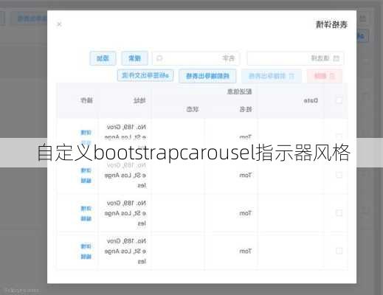Image resolution: width=383 pixels, height=295 pixels.
Task: Check the last Tom row checkbox
Action: tap(339, 251)
